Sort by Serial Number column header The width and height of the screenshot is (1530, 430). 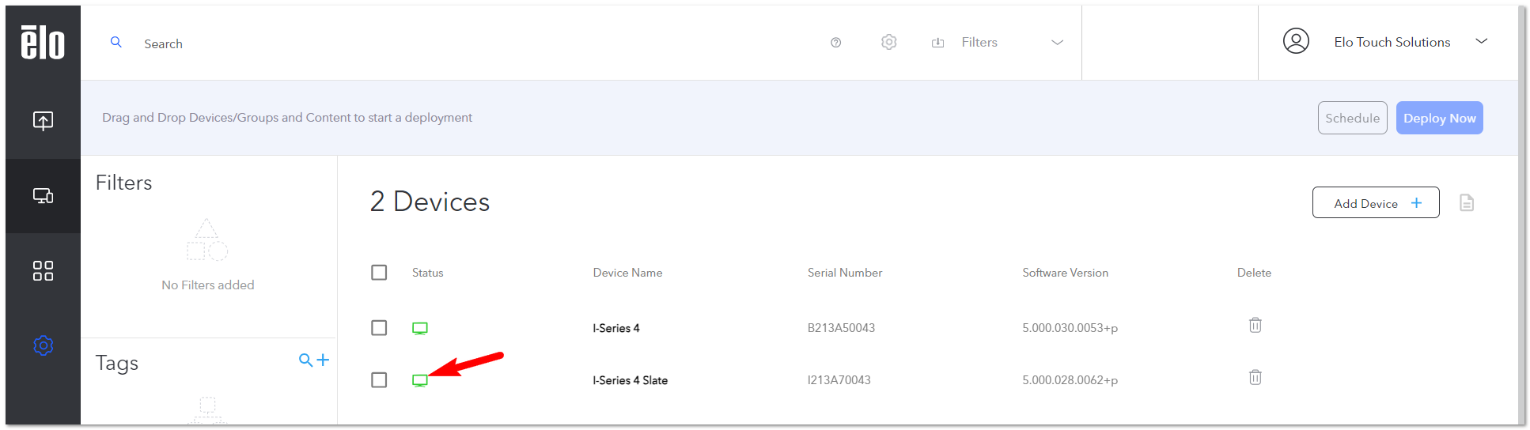[x=845, y=273]
